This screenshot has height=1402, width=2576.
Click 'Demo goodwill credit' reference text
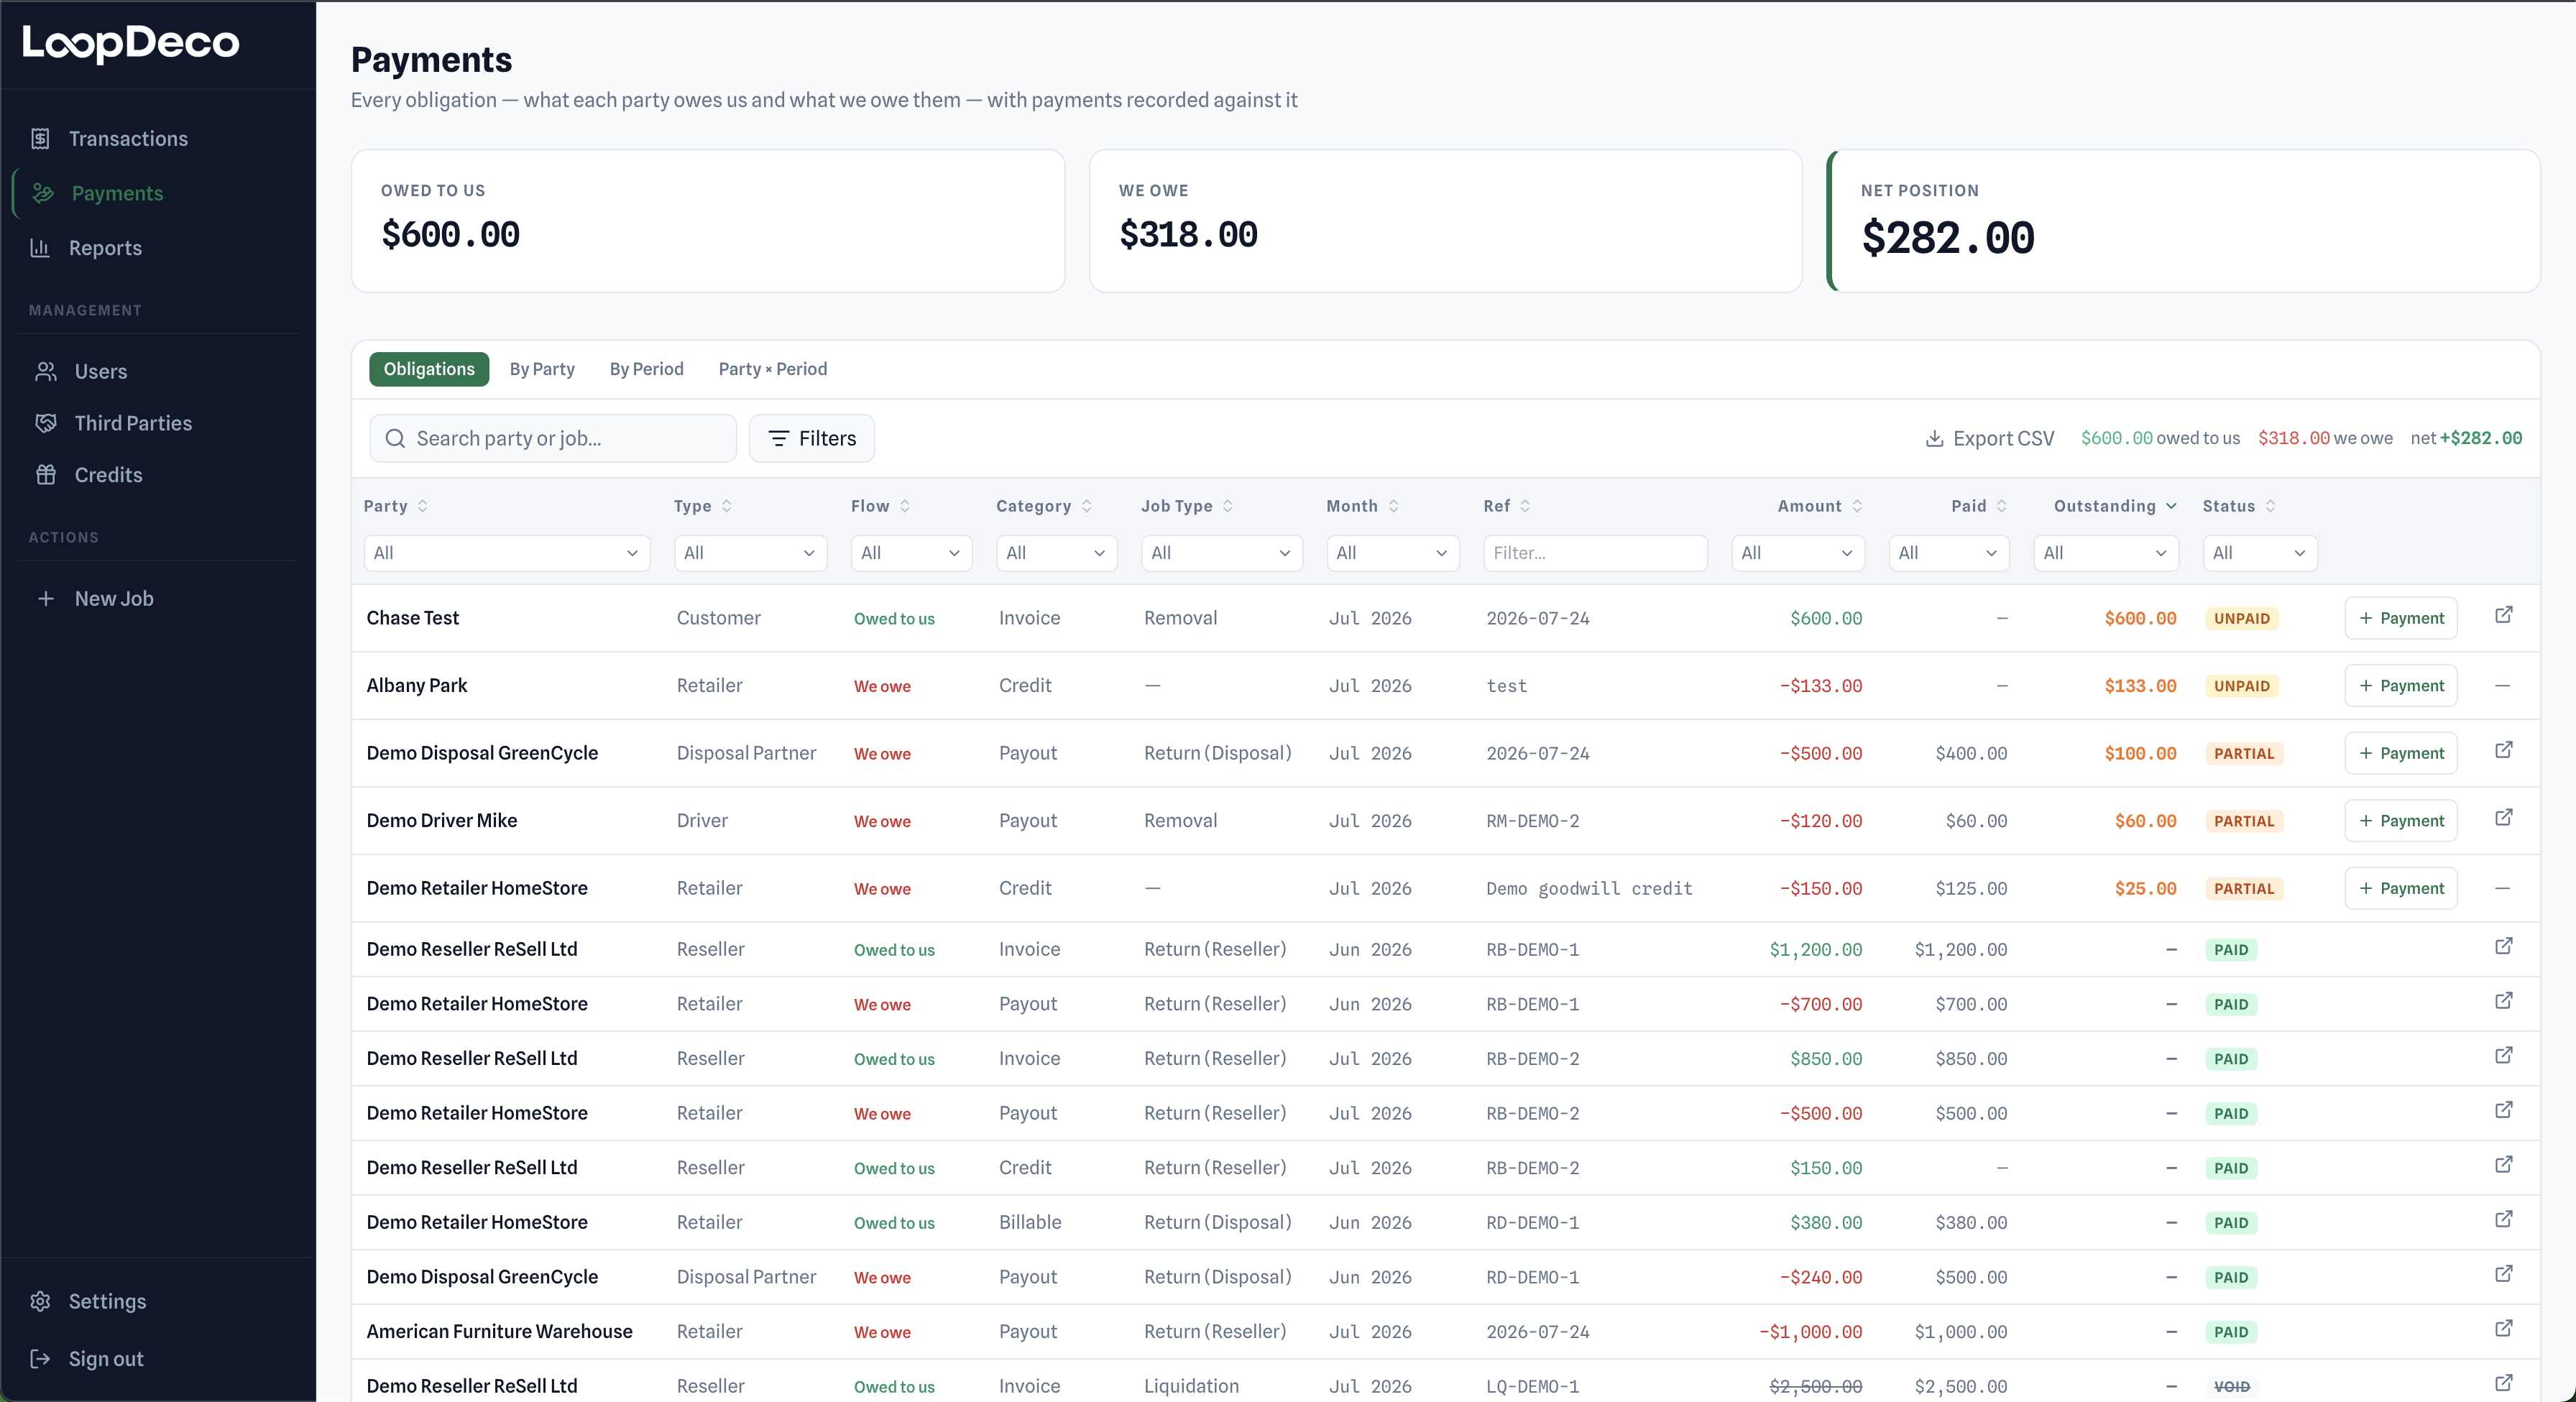1589,889
